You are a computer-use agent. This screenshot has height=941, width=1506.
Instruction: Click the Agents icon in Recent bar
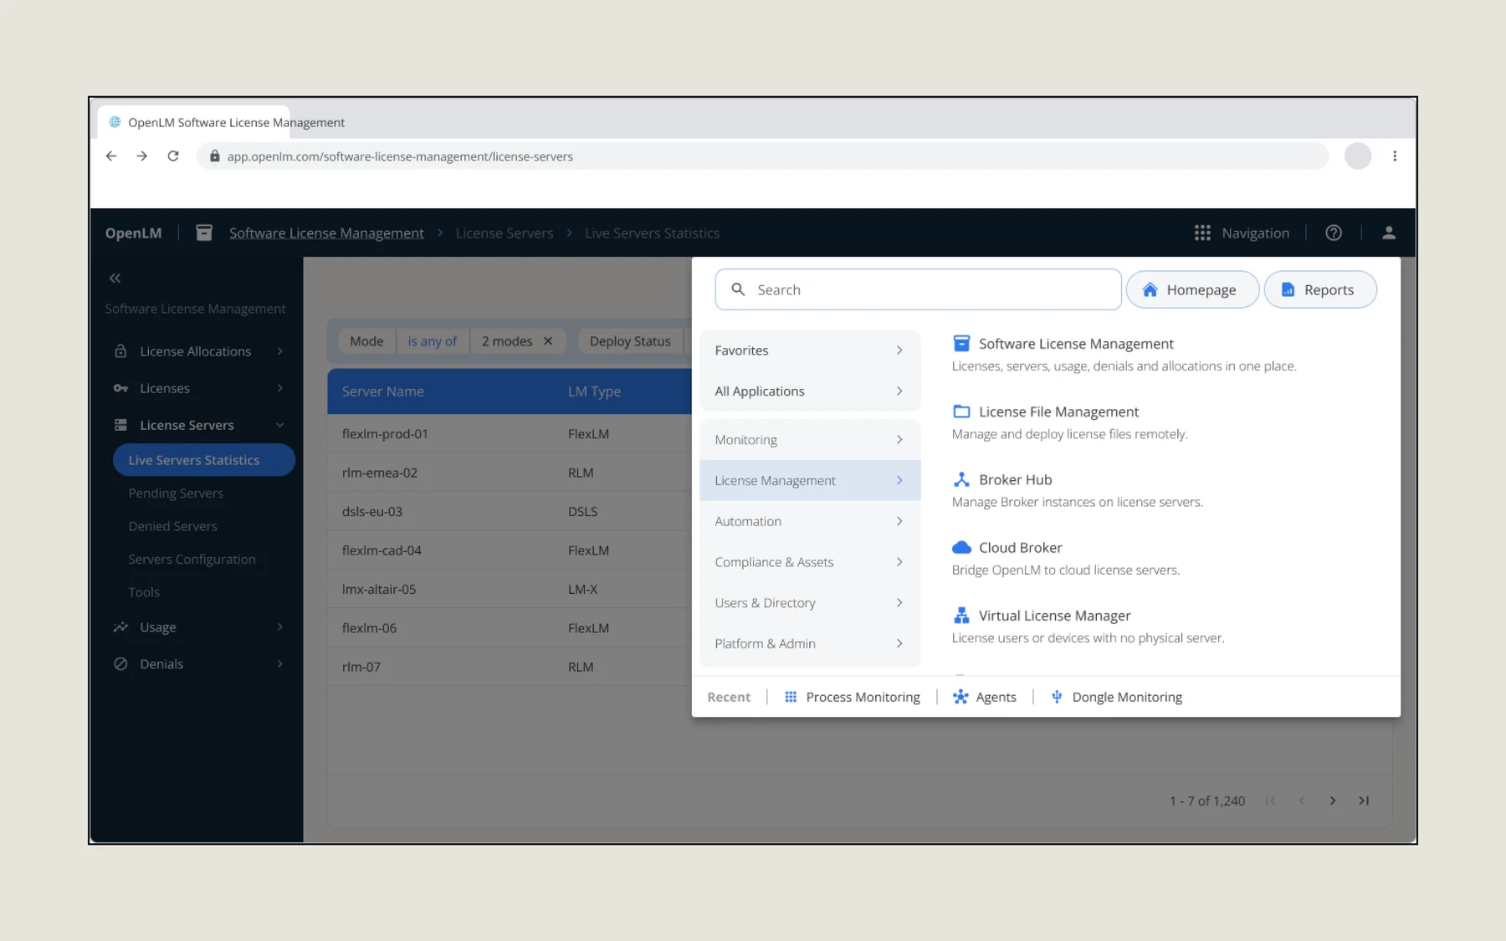pyautogui.click(x=960, y=697)
